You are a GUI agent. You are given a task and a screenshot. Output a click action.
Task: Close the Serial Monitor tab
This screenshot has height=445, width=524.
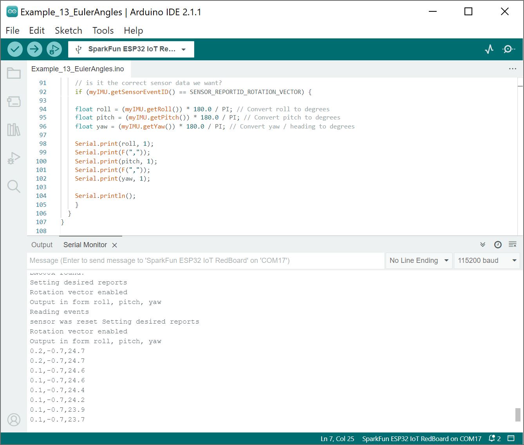pos(114,245)
